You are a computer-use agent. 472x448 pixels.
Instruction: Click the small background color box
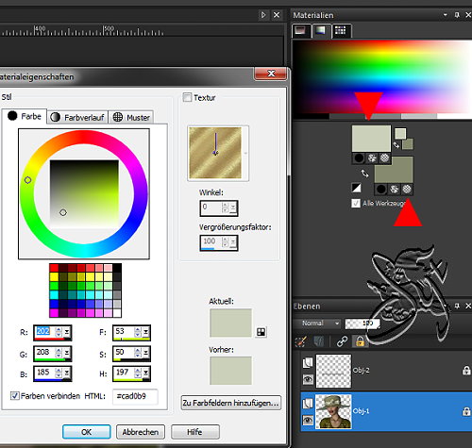click(408, 144)
